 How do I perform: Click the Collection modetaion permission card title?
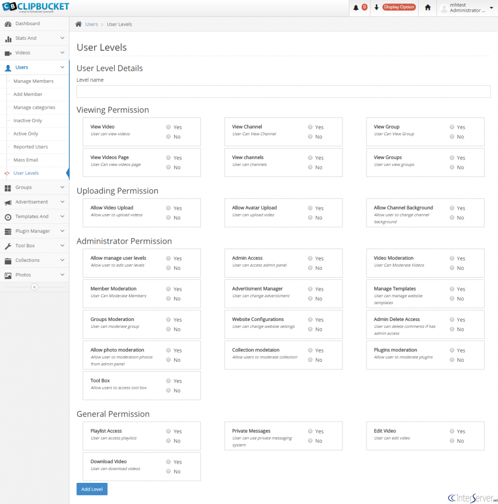tap(256, 350)
